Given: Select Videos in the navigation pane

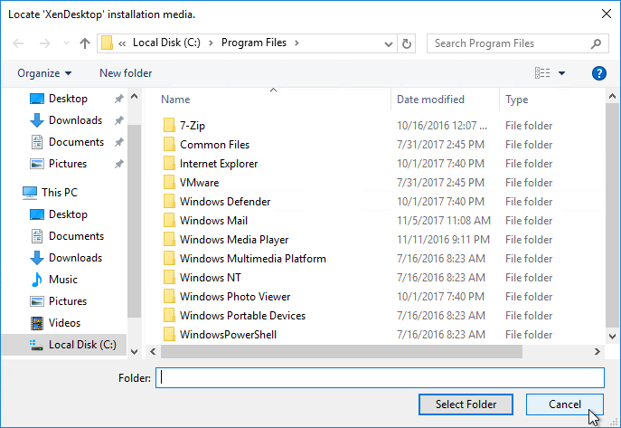Looking at the screenshot, I should click(x=64, y=323).
